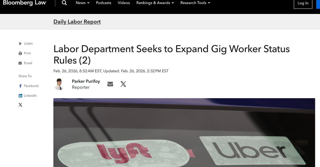The height and width of the screenshot is (167, 320).
Task: Open the Daily Labor Report link
Action: click(x=77, y=22)
